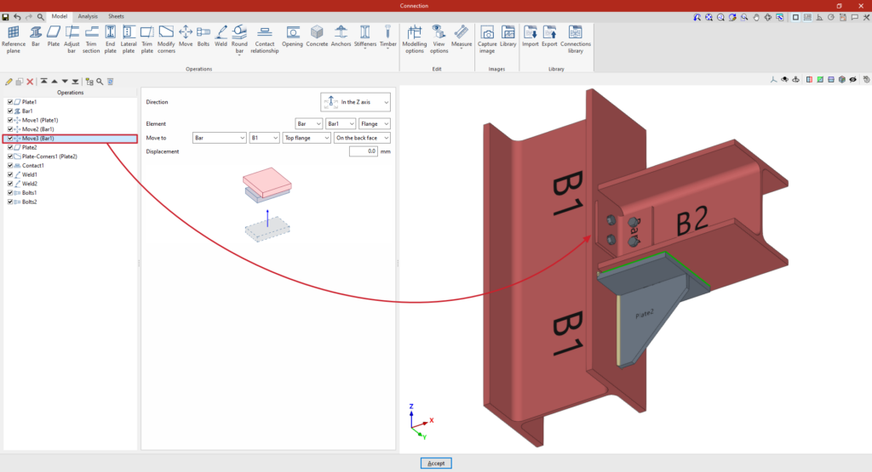872x472 pixels.
Task: Expand the 'Top flange' dropdown
Action: tap(307, 137)
